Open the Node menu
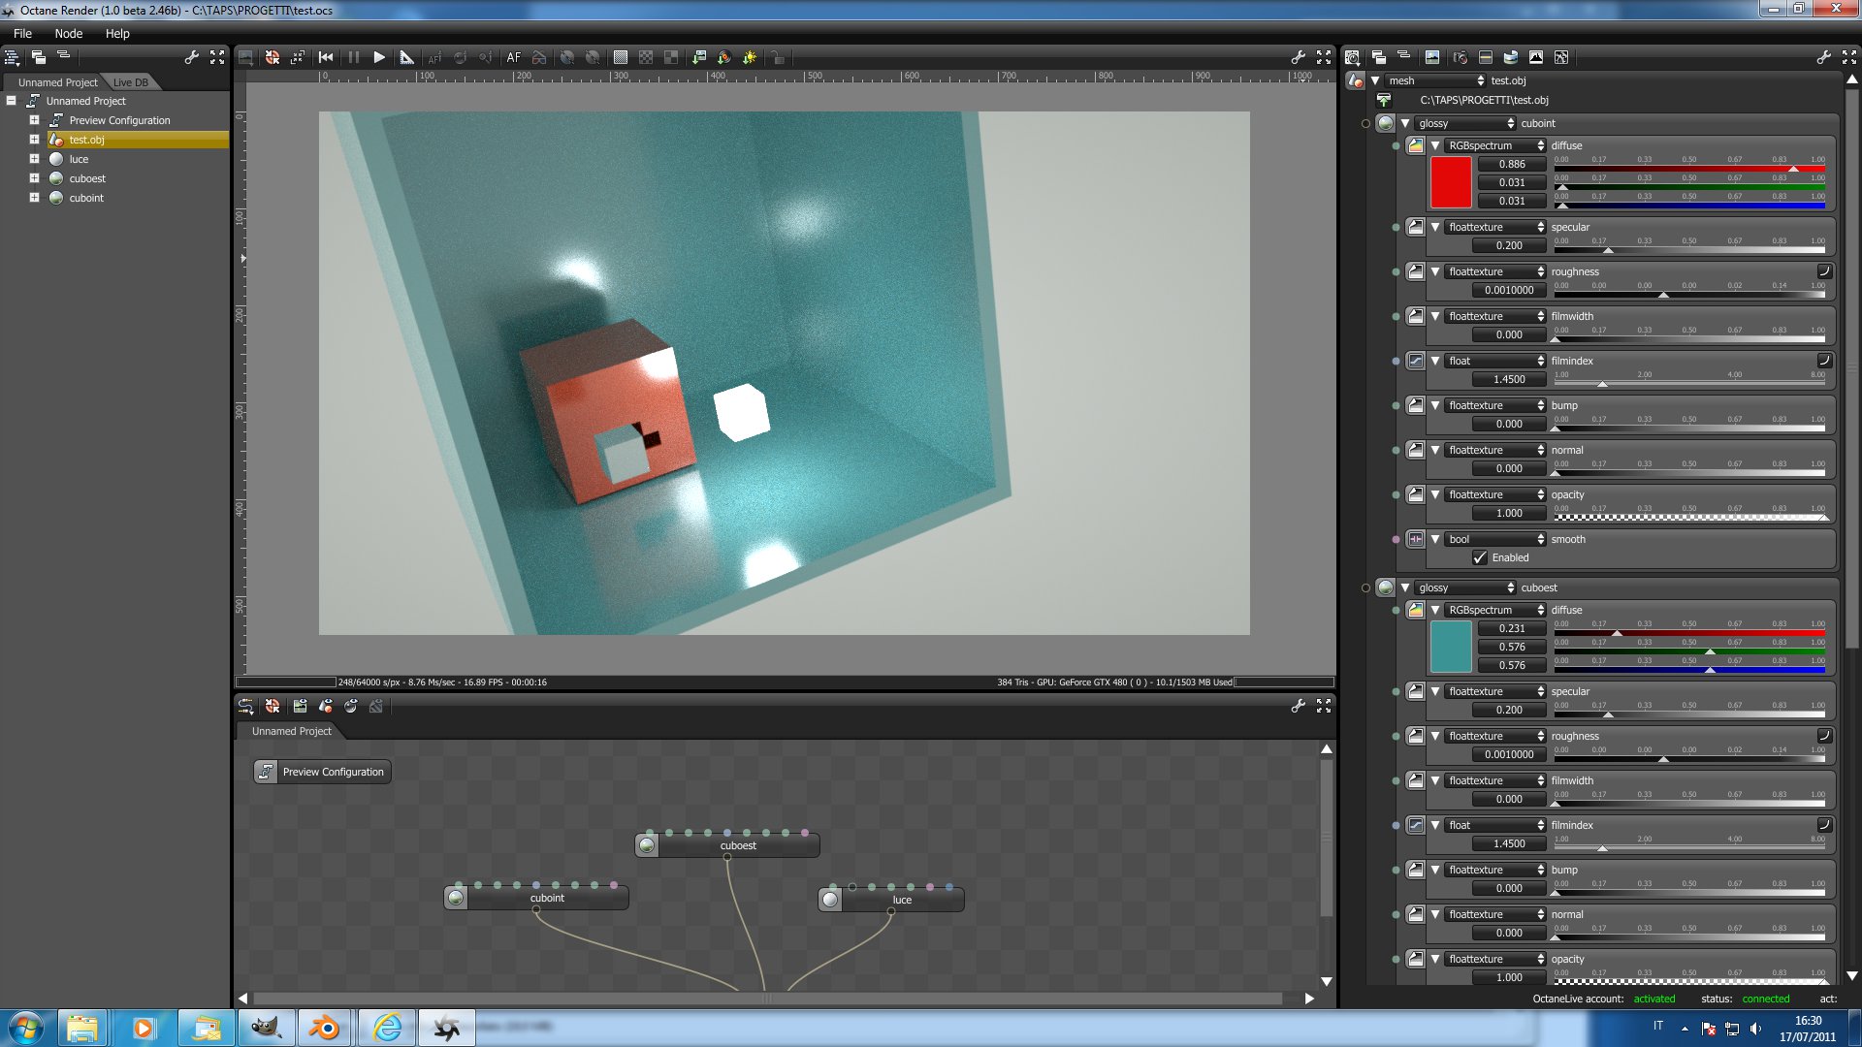The image size is (1862, 1047). (x=68, y=33)
